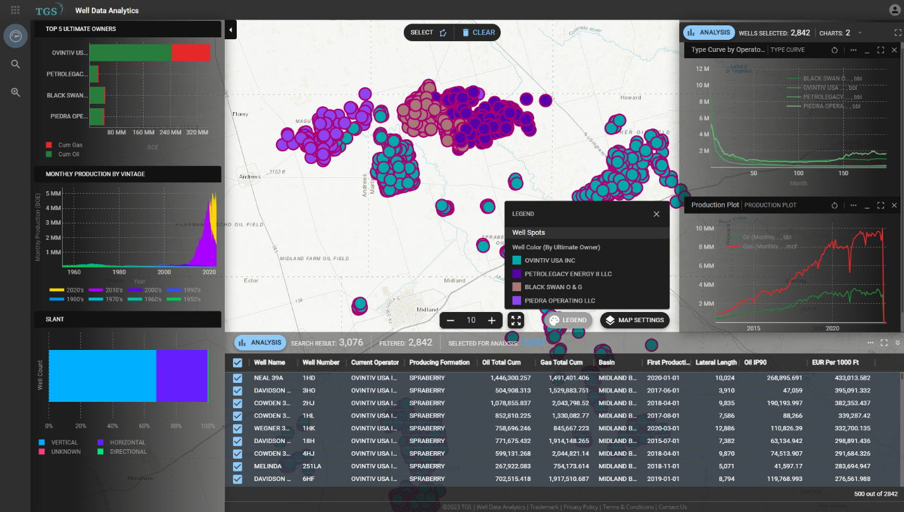904x512 pixels.
Task: Decrease map zoom with the minus control
Action: [450, 320]
